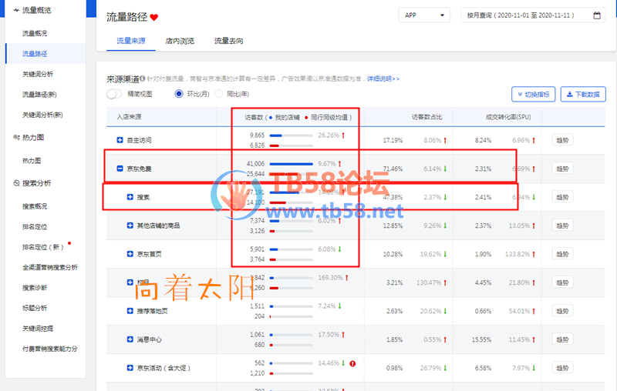Click the 访客数占比 column header
The height and width of the screenshot is (391, 617).
pyautogui.click(x=427, y=117)
